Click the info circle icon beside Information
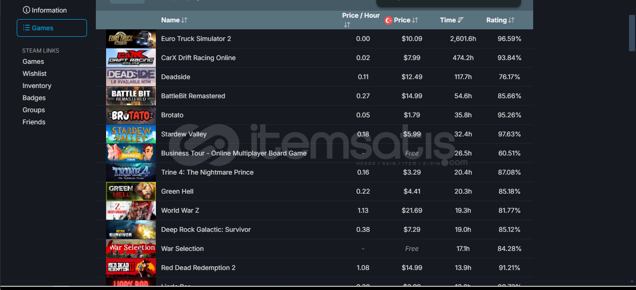Viewport: 636px width, 290px height. (x=27, y=10)
